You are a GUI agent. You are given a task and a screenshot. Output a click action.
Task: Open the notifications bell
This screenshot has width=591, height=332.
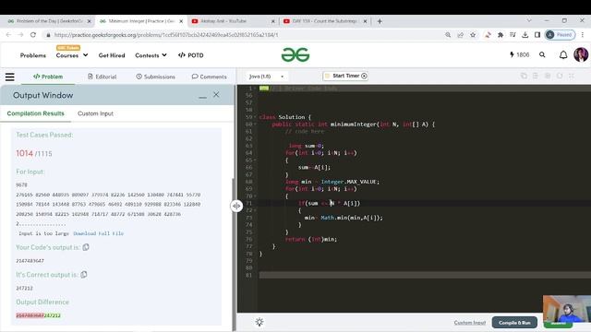[563, 55]
